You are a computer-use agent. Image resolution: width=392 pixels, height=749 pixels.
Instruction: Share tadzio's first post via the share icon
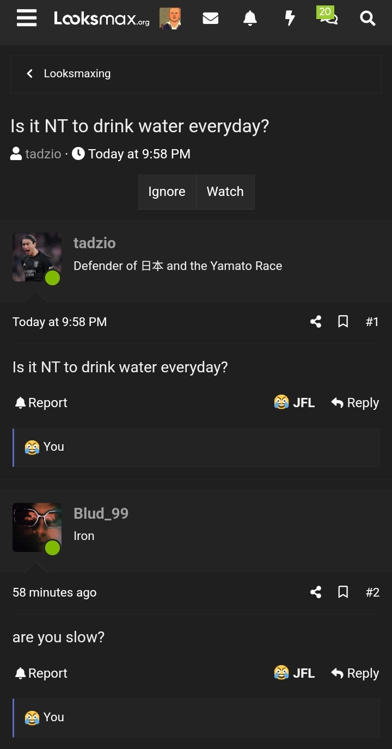coord(316,322)
